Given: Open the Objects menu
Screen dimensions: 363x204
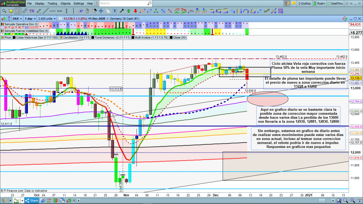Looking at the screenshot, I should point(65,4).
